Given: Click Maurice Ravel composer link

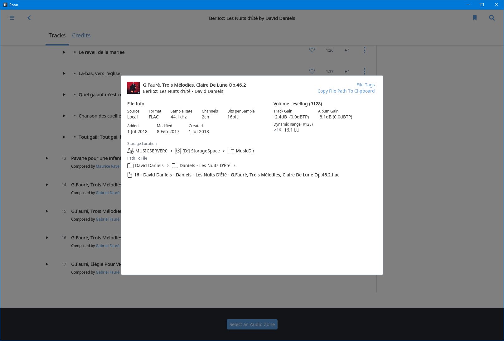Looking at the screenshot, I should coord(108,166).
